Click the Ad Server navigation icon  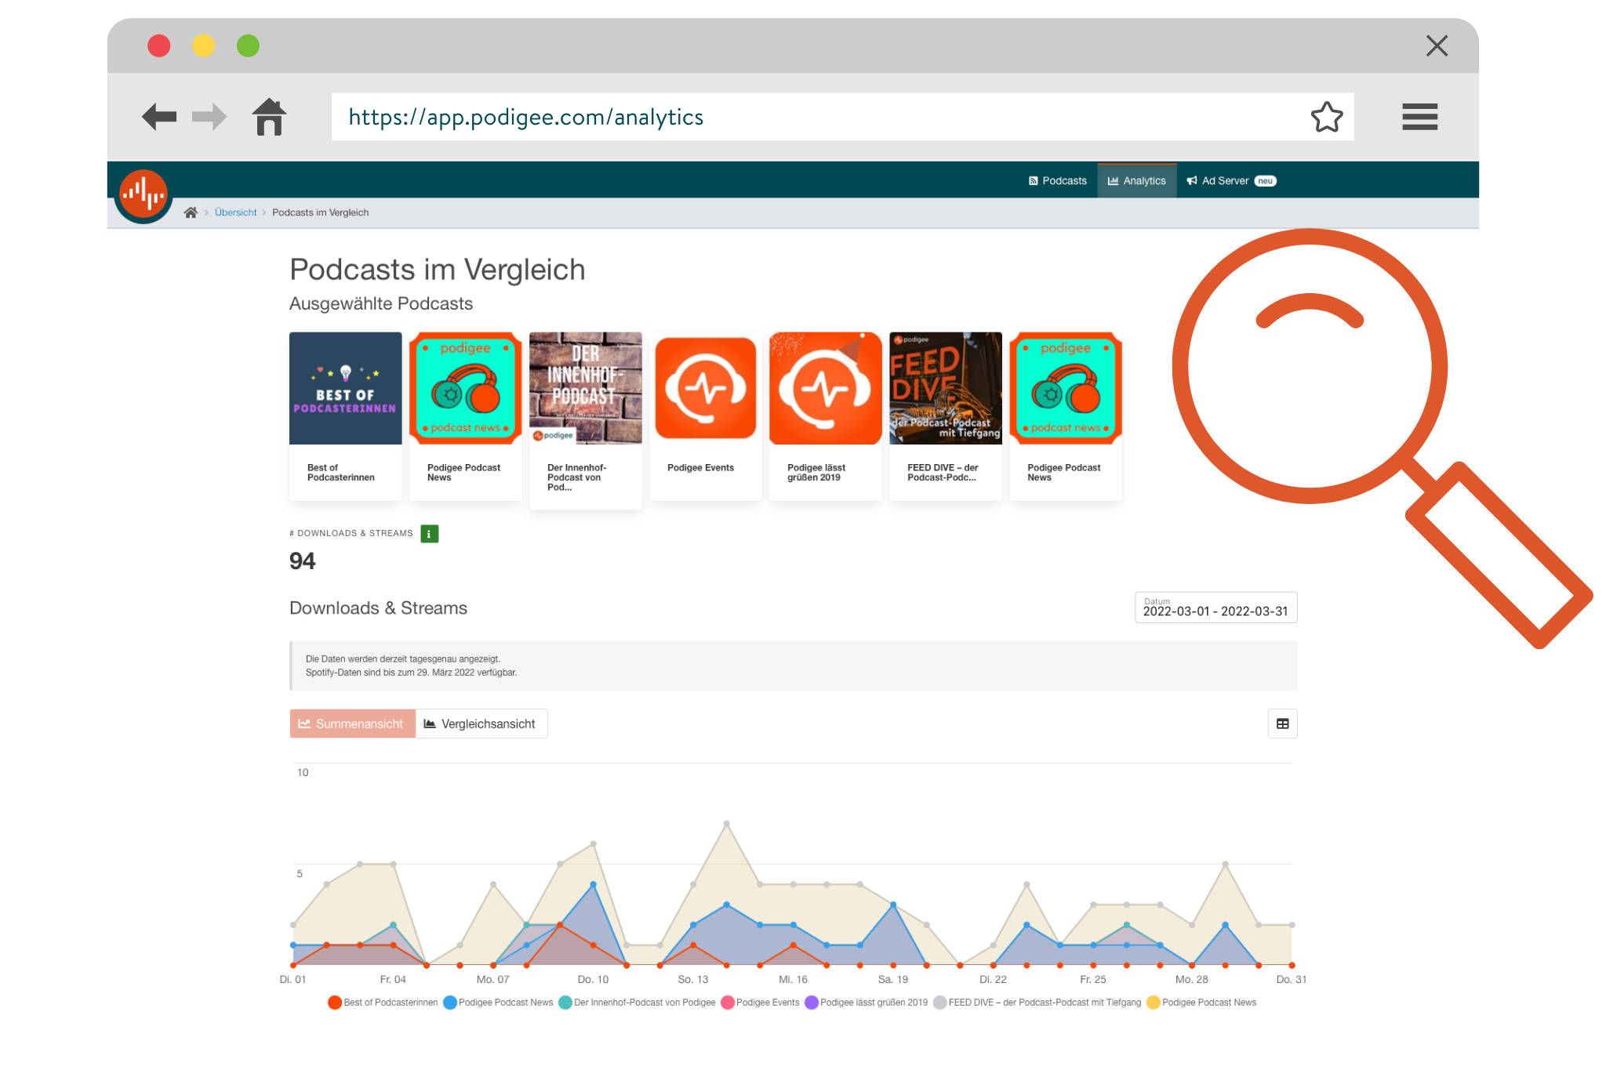click(x=1192, y=180)
